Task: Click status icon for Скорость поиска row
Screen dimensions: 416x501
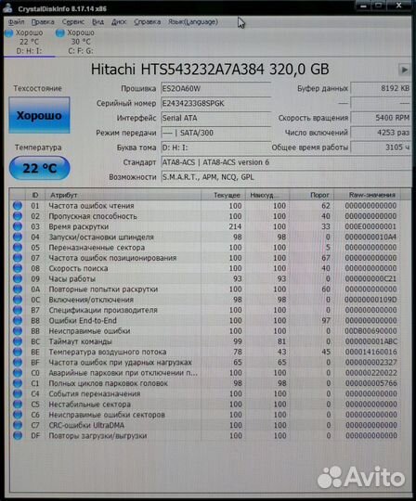Action: coord(18,268)
